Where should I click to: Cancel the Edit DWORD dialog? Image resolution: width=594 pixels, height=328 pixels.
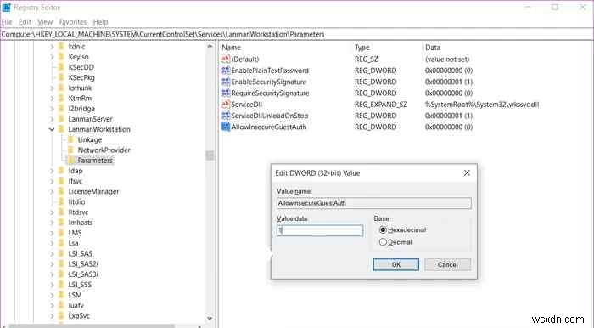[x=448, y=264]
